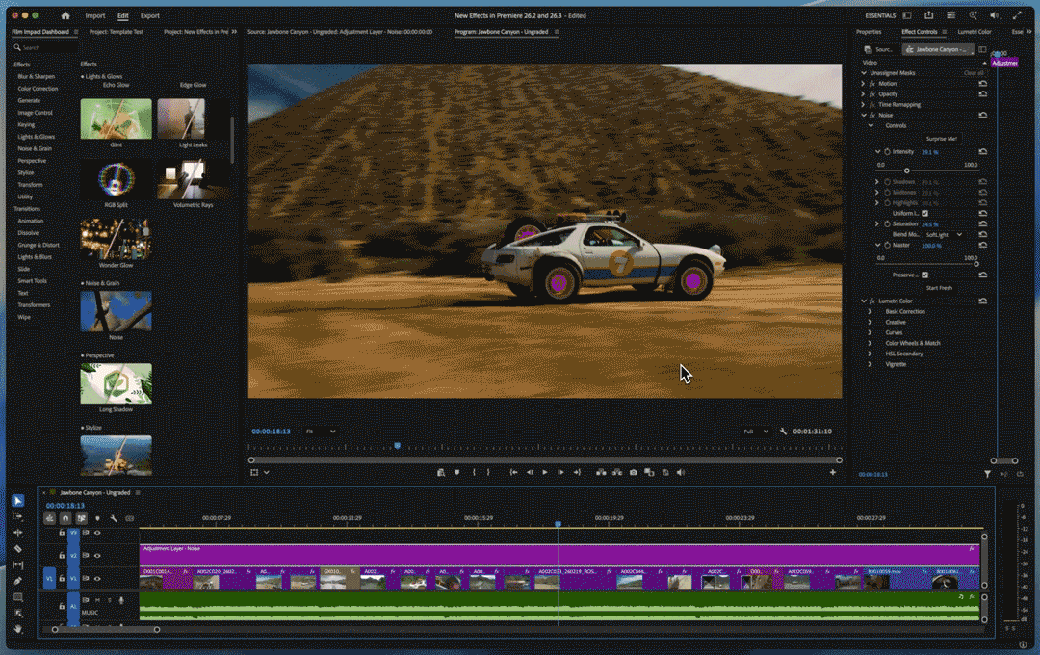Expand the Opacity effect properties
This screenshot has height=655, width=1040.
click(863, 94)
